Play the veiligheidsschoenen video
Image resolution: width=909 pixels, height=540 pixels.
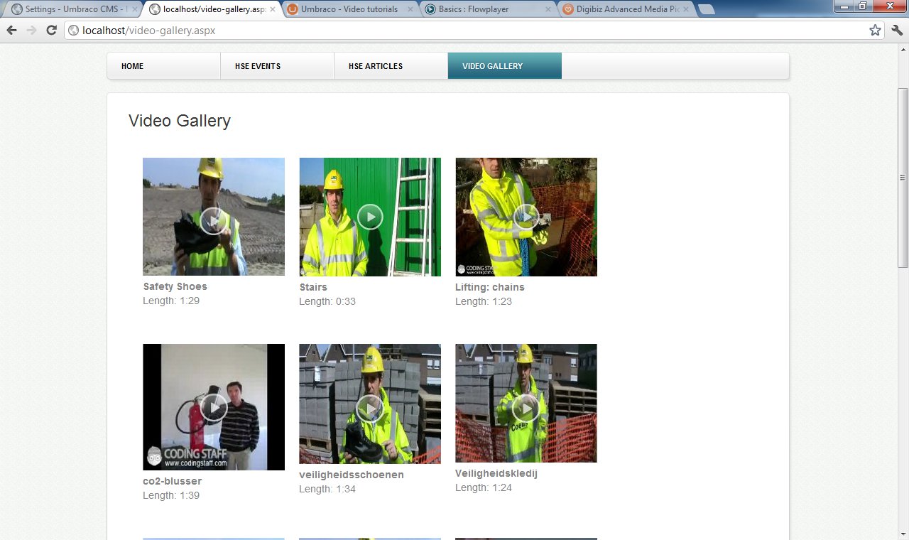[x=370, y=408]
